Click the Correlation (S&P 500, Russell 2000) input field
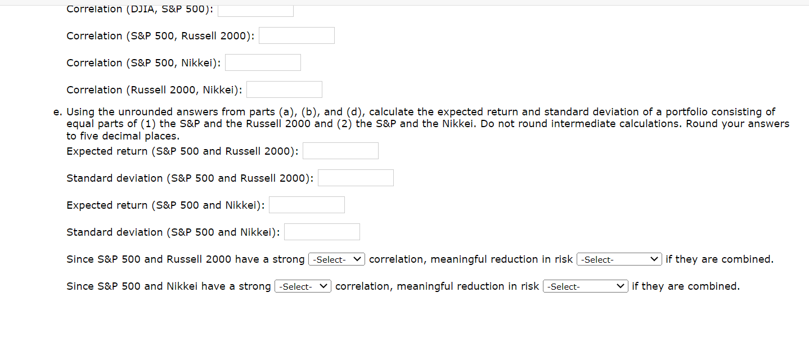The image size is (809, 346). click(296, 35)
